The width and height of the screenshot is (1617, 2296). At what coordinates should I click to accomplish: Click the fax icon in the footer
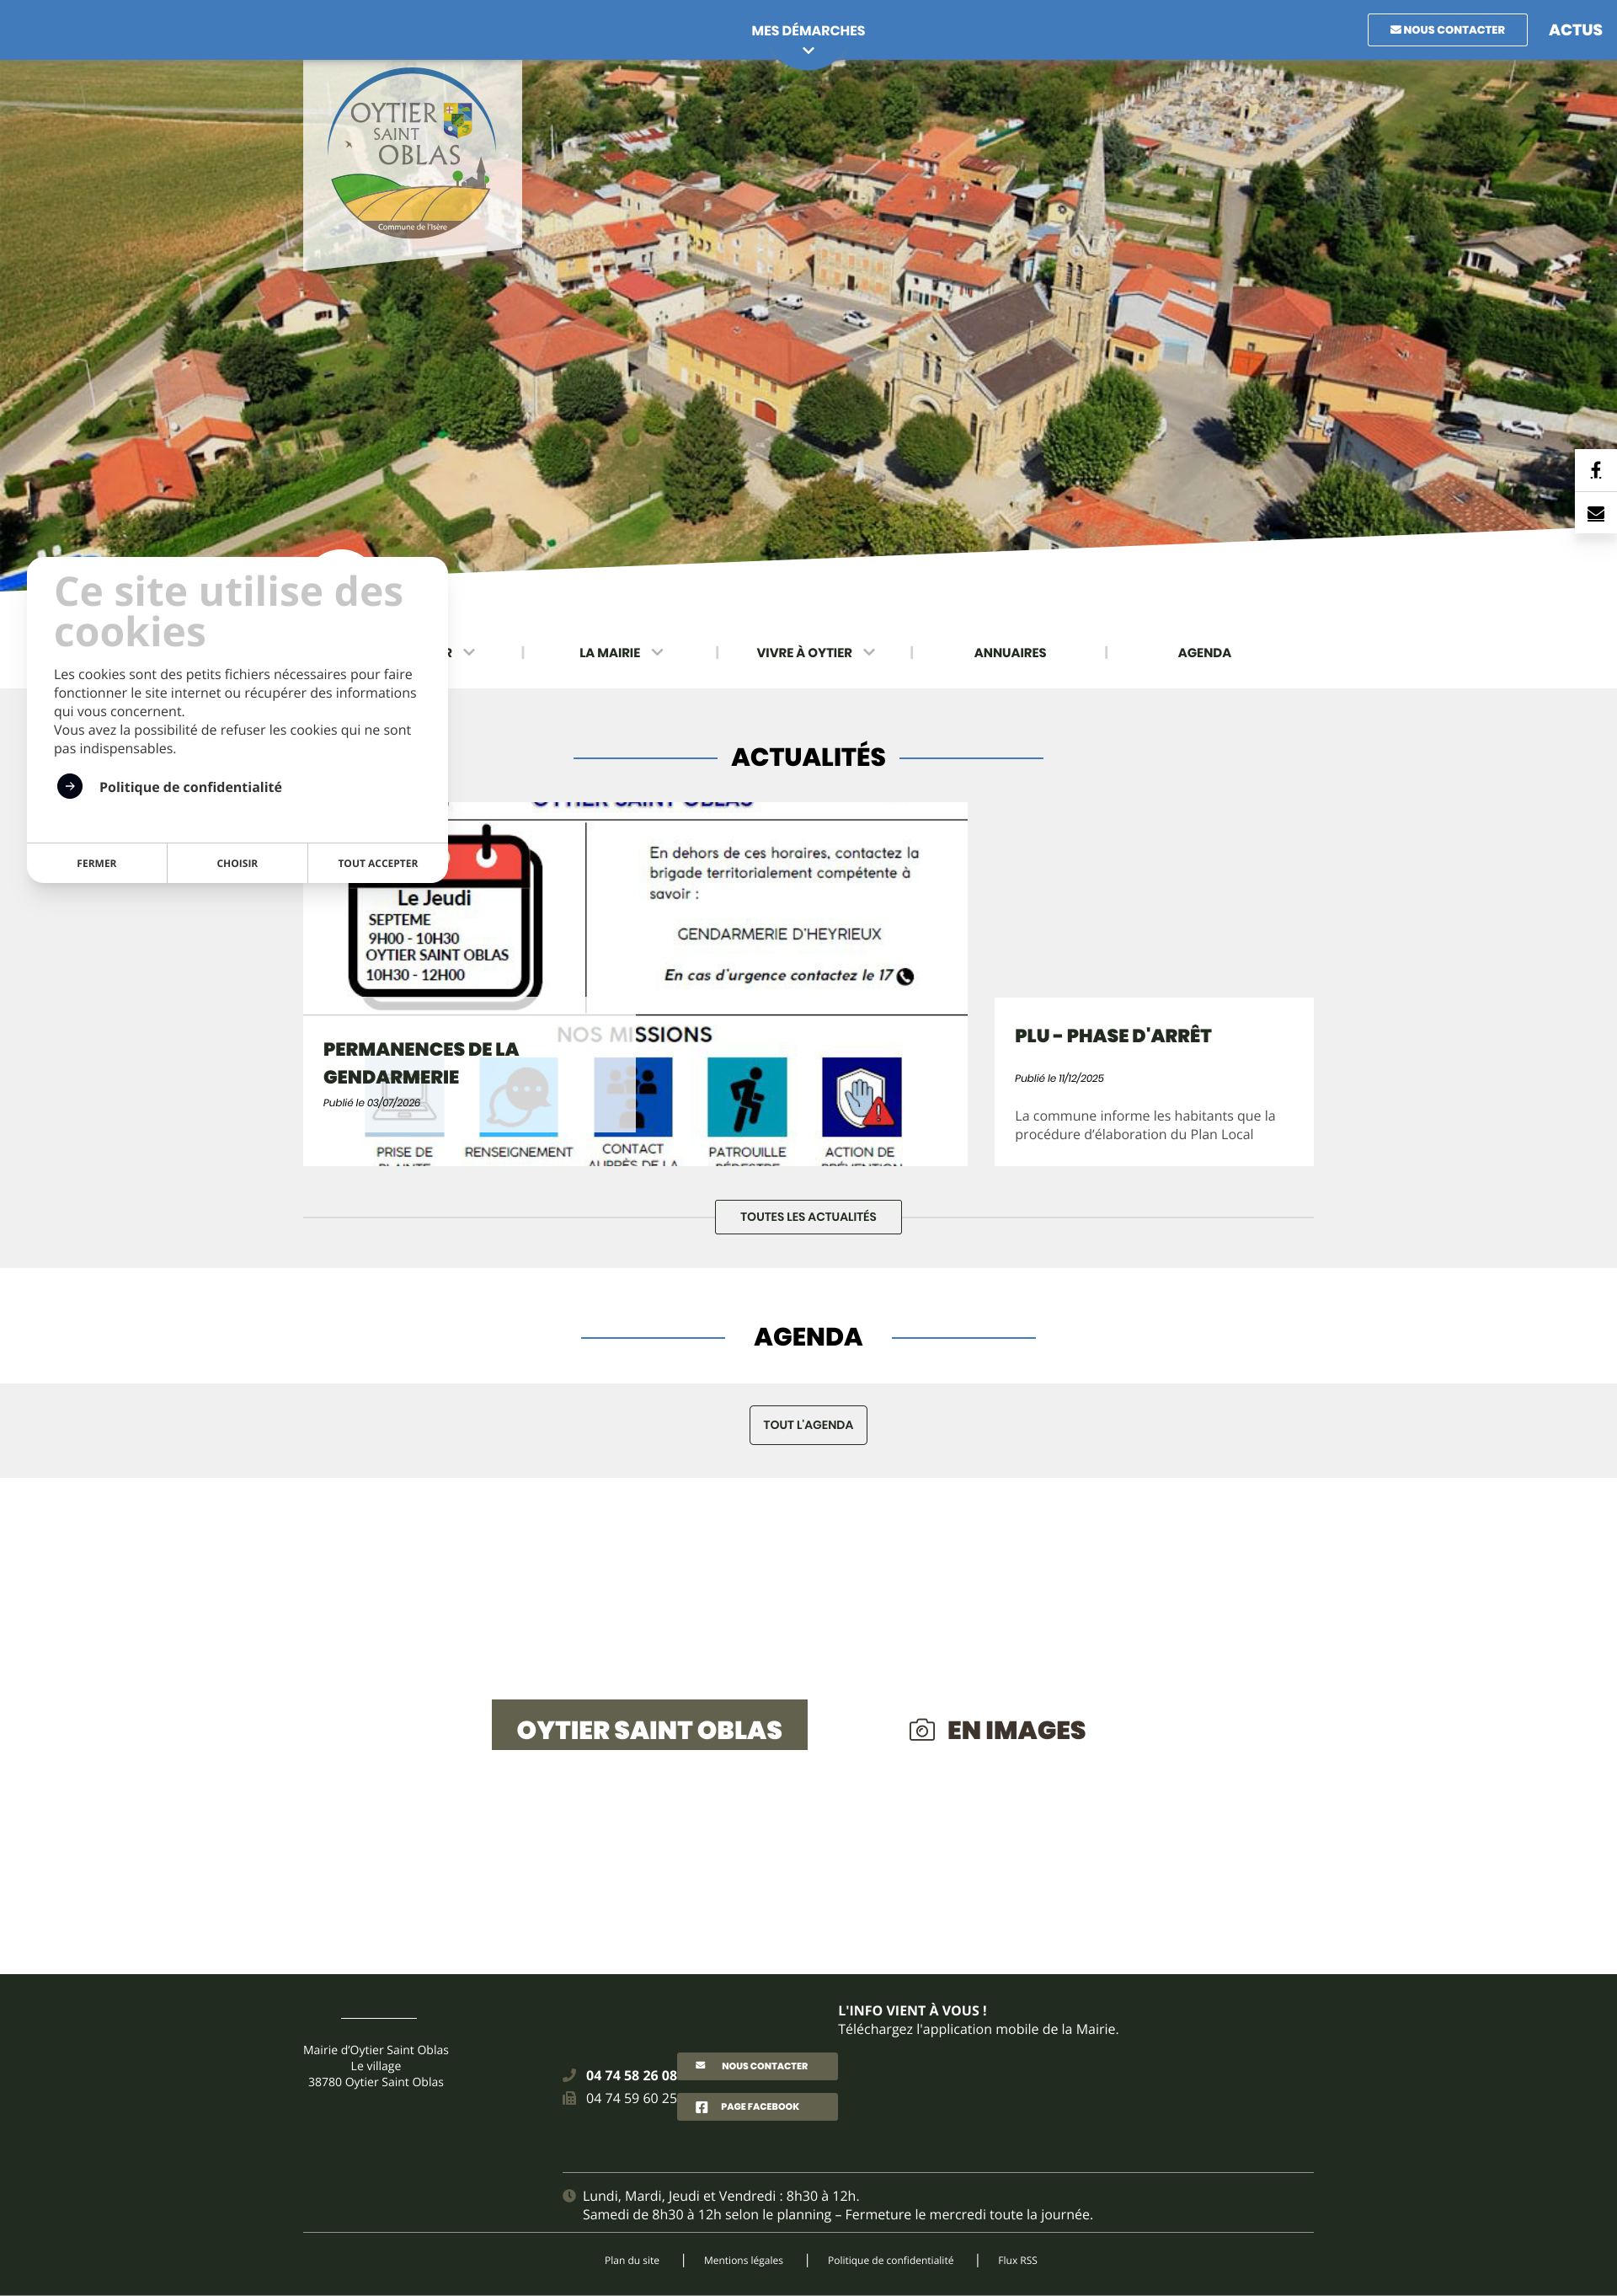point(569,2098)
